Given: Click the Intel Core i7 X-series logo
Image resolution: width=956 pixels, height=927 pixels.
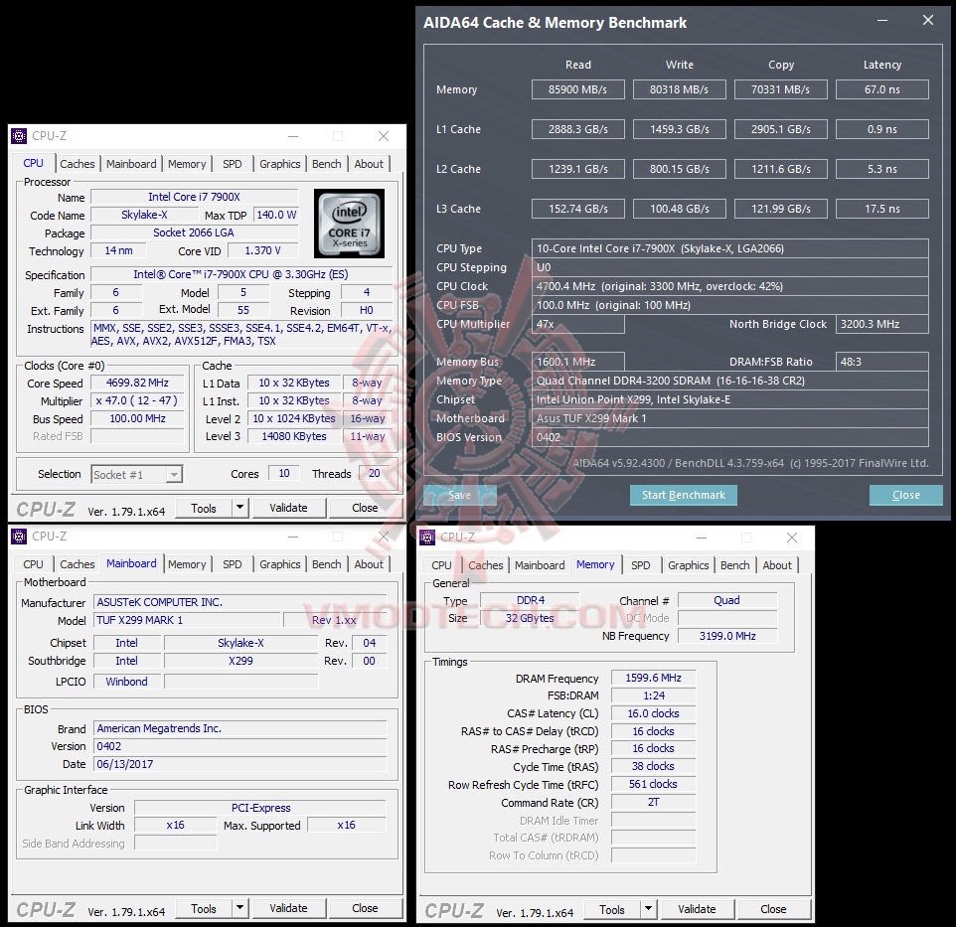Looking at the screenshot, I should pos(350,224).
